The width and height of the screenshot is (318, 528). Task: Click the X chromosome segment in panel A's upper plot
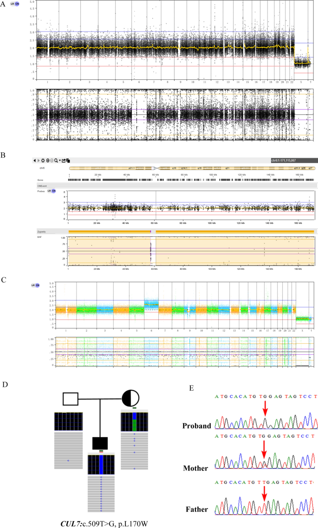point(301,63)
